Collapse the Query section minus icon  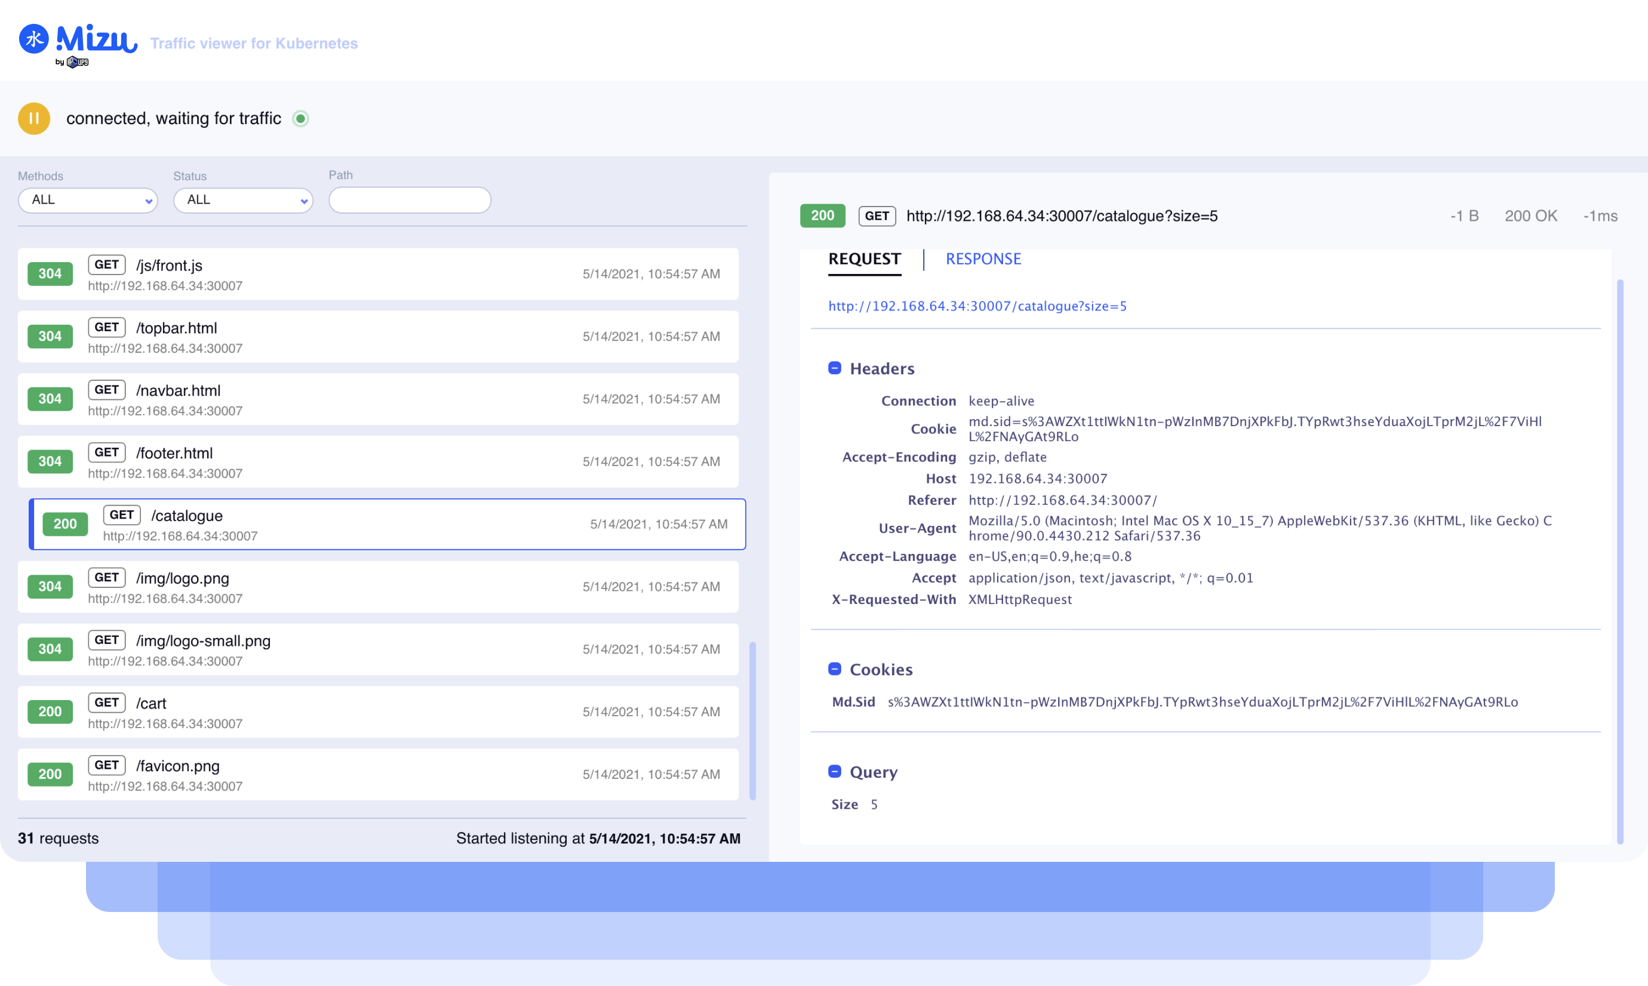[835, 771]
